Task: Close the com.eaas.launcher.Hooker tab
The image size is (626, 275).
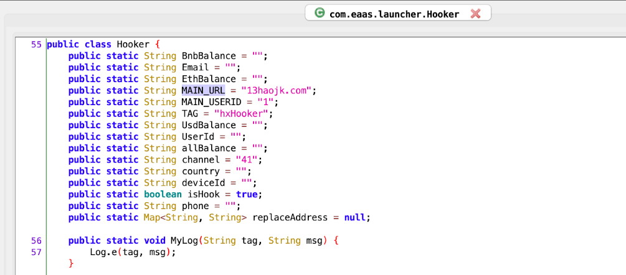Action: 475,14
